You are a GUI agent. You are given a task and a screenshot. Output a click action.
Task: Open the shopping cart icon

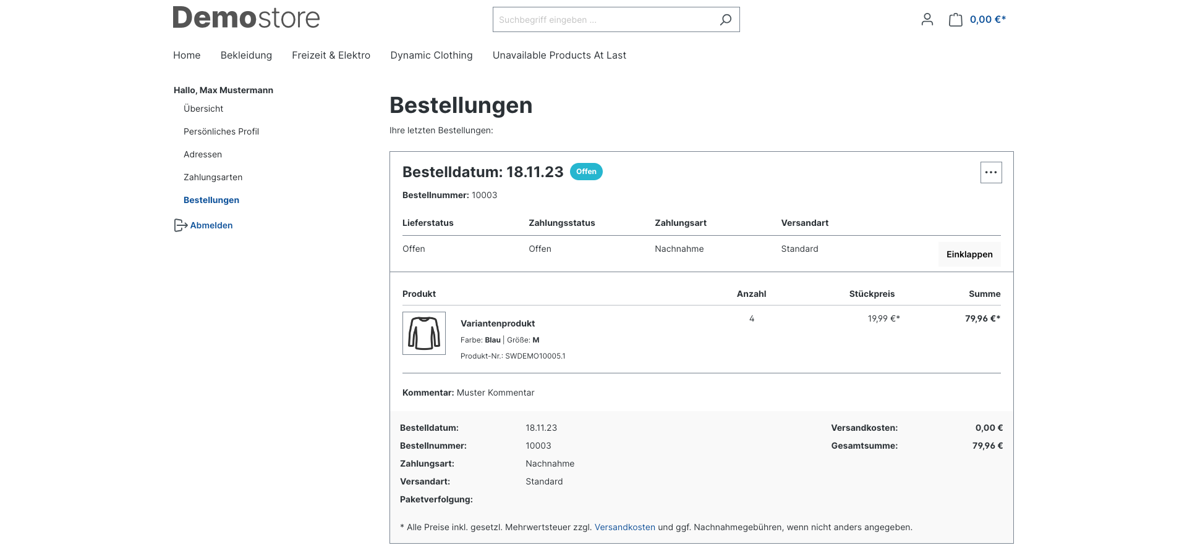coord(956,20)
